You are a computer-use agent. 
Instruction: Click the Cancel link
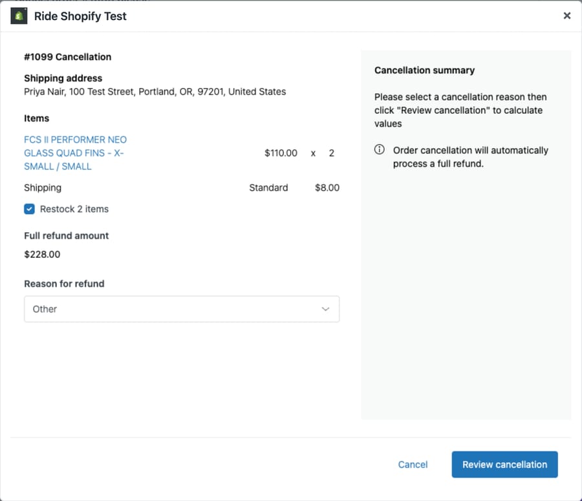pos(413,464)
